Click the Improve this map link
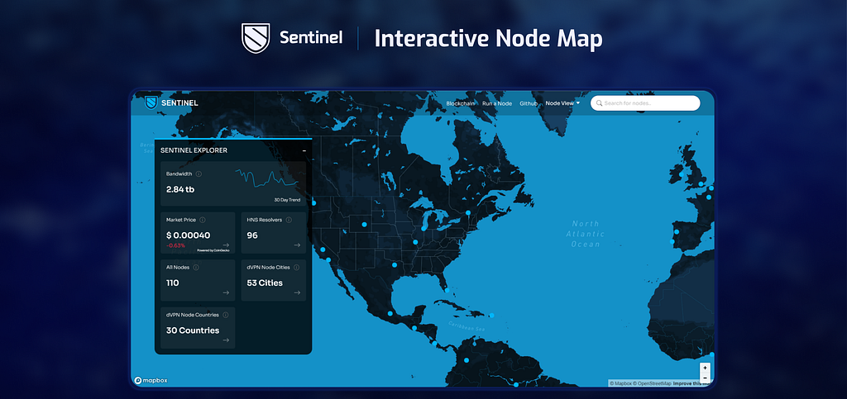Viewport: 847px width, 399px height. click(x=693, y=383)
